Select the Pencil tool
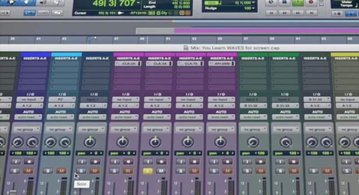Screen dimensions: 359x195 (57, 2)
